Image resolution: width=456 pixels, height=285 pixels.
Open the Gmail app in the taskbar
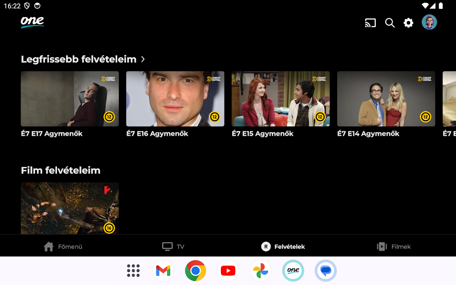coord(163,270)
